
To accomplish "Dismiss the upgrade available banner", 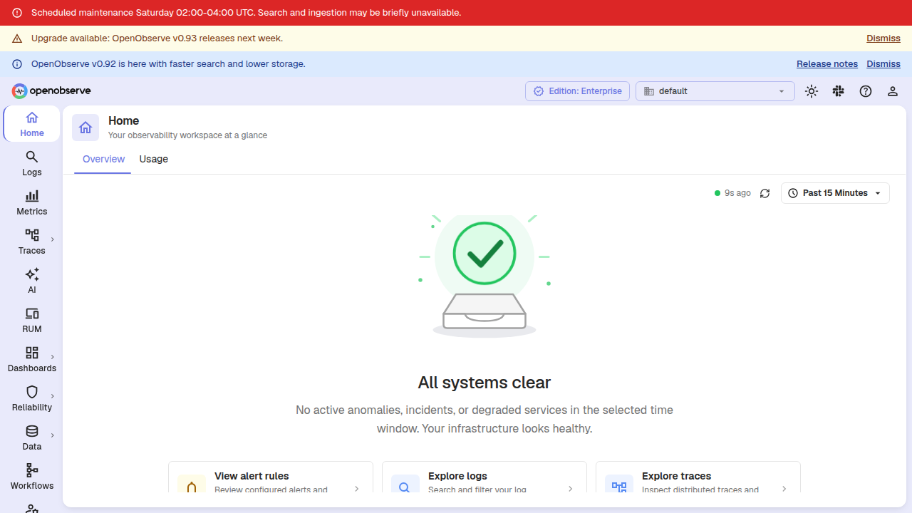I will (883, 38).
